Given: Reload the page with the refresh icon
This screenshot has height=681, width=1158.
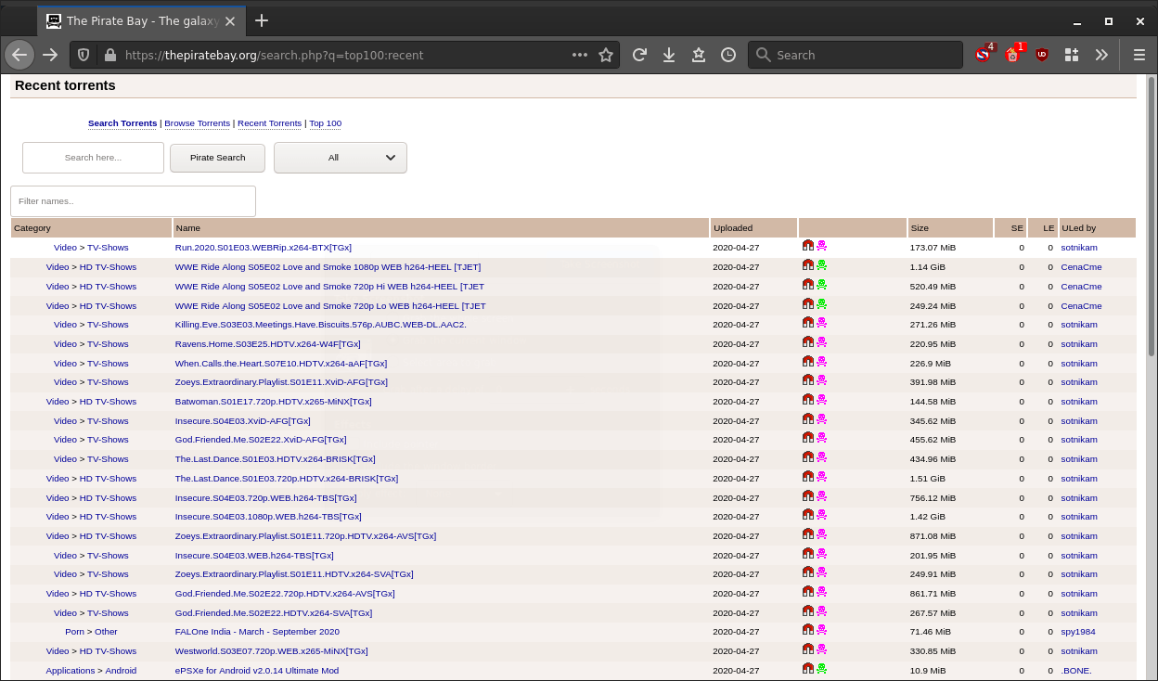Looking at the screenshot, I should (x=639, y=55).
